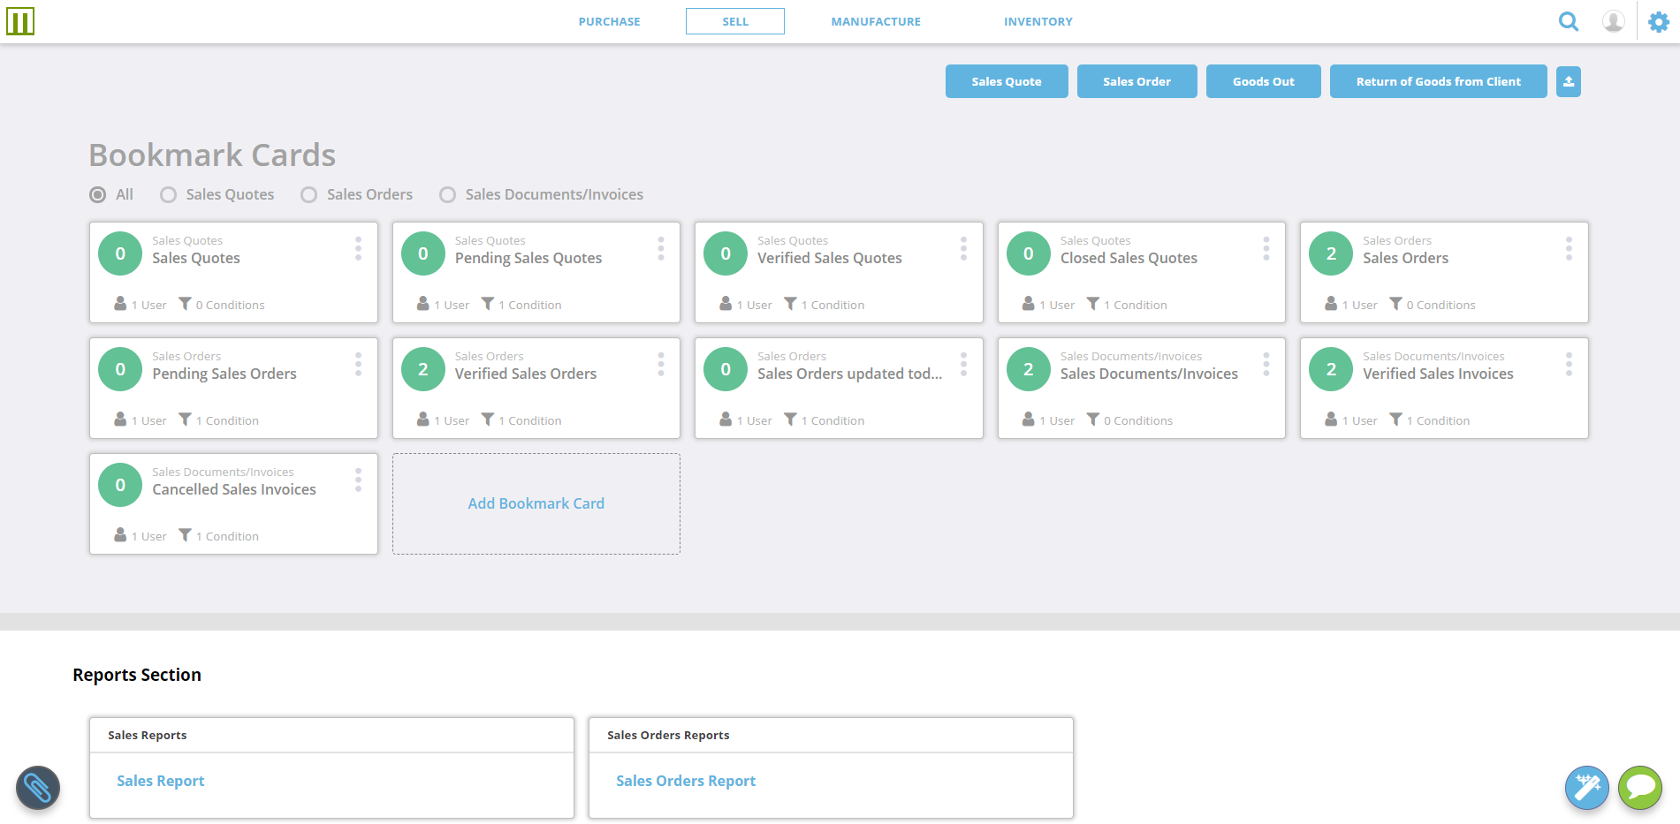Open the paperclip attachments icon

pos(38,787)
